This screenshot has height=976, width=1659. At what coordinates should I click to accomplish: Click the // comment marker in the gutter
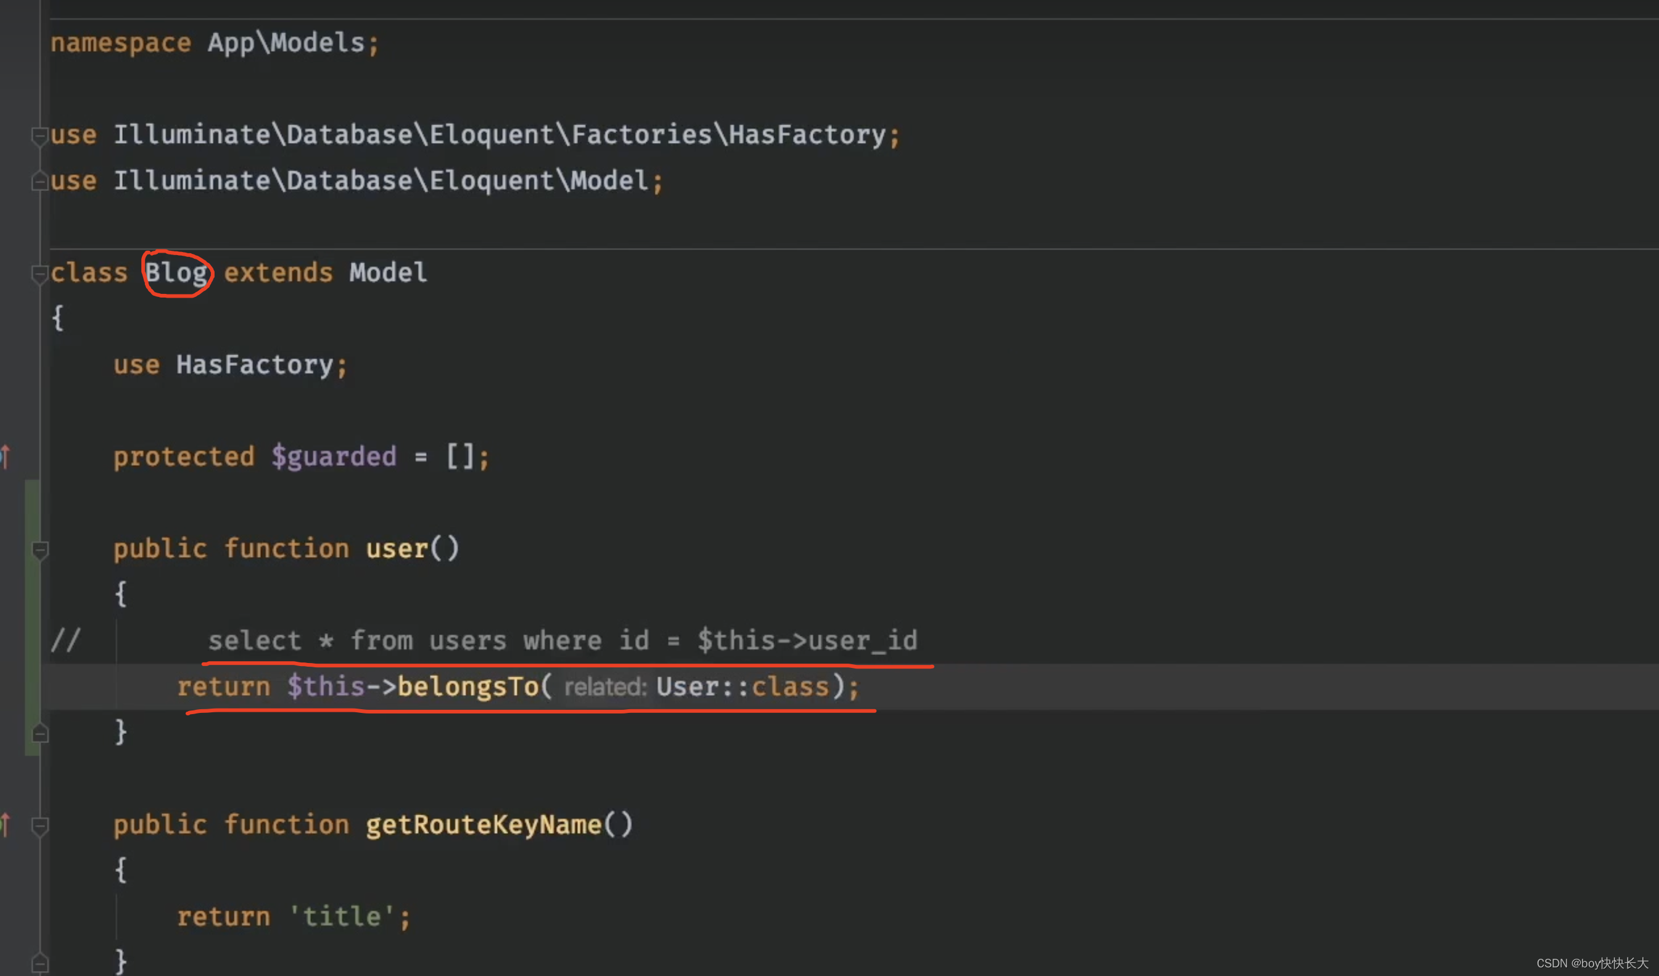pyautogui.click(x=66, y=640)
